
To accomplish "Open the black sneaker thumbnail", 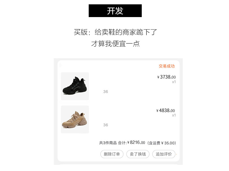I will click(75, 86).
